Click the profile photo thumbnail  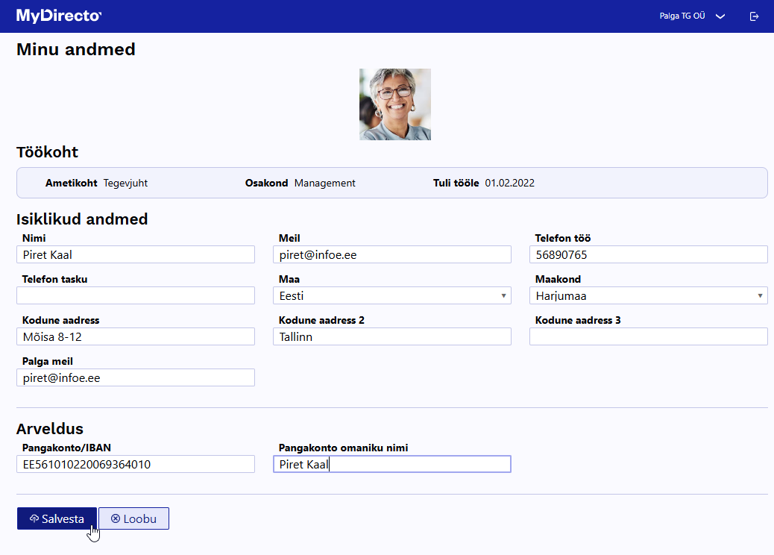(x=395, y=104)
